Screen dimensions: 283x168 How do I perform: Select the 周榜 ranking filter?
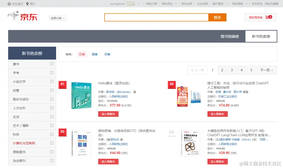tap(94, 54)
